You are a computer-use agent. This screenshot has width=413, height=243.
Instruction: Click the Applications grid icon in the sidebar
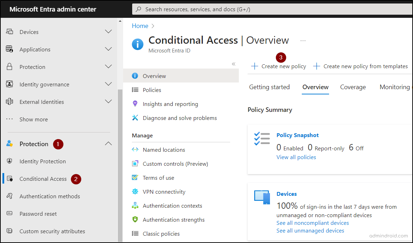click(9, 49)
